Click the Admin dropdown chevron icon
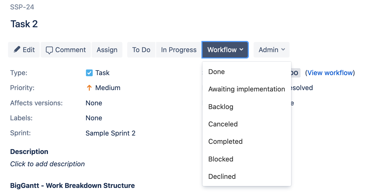 [x=283, y=49]
